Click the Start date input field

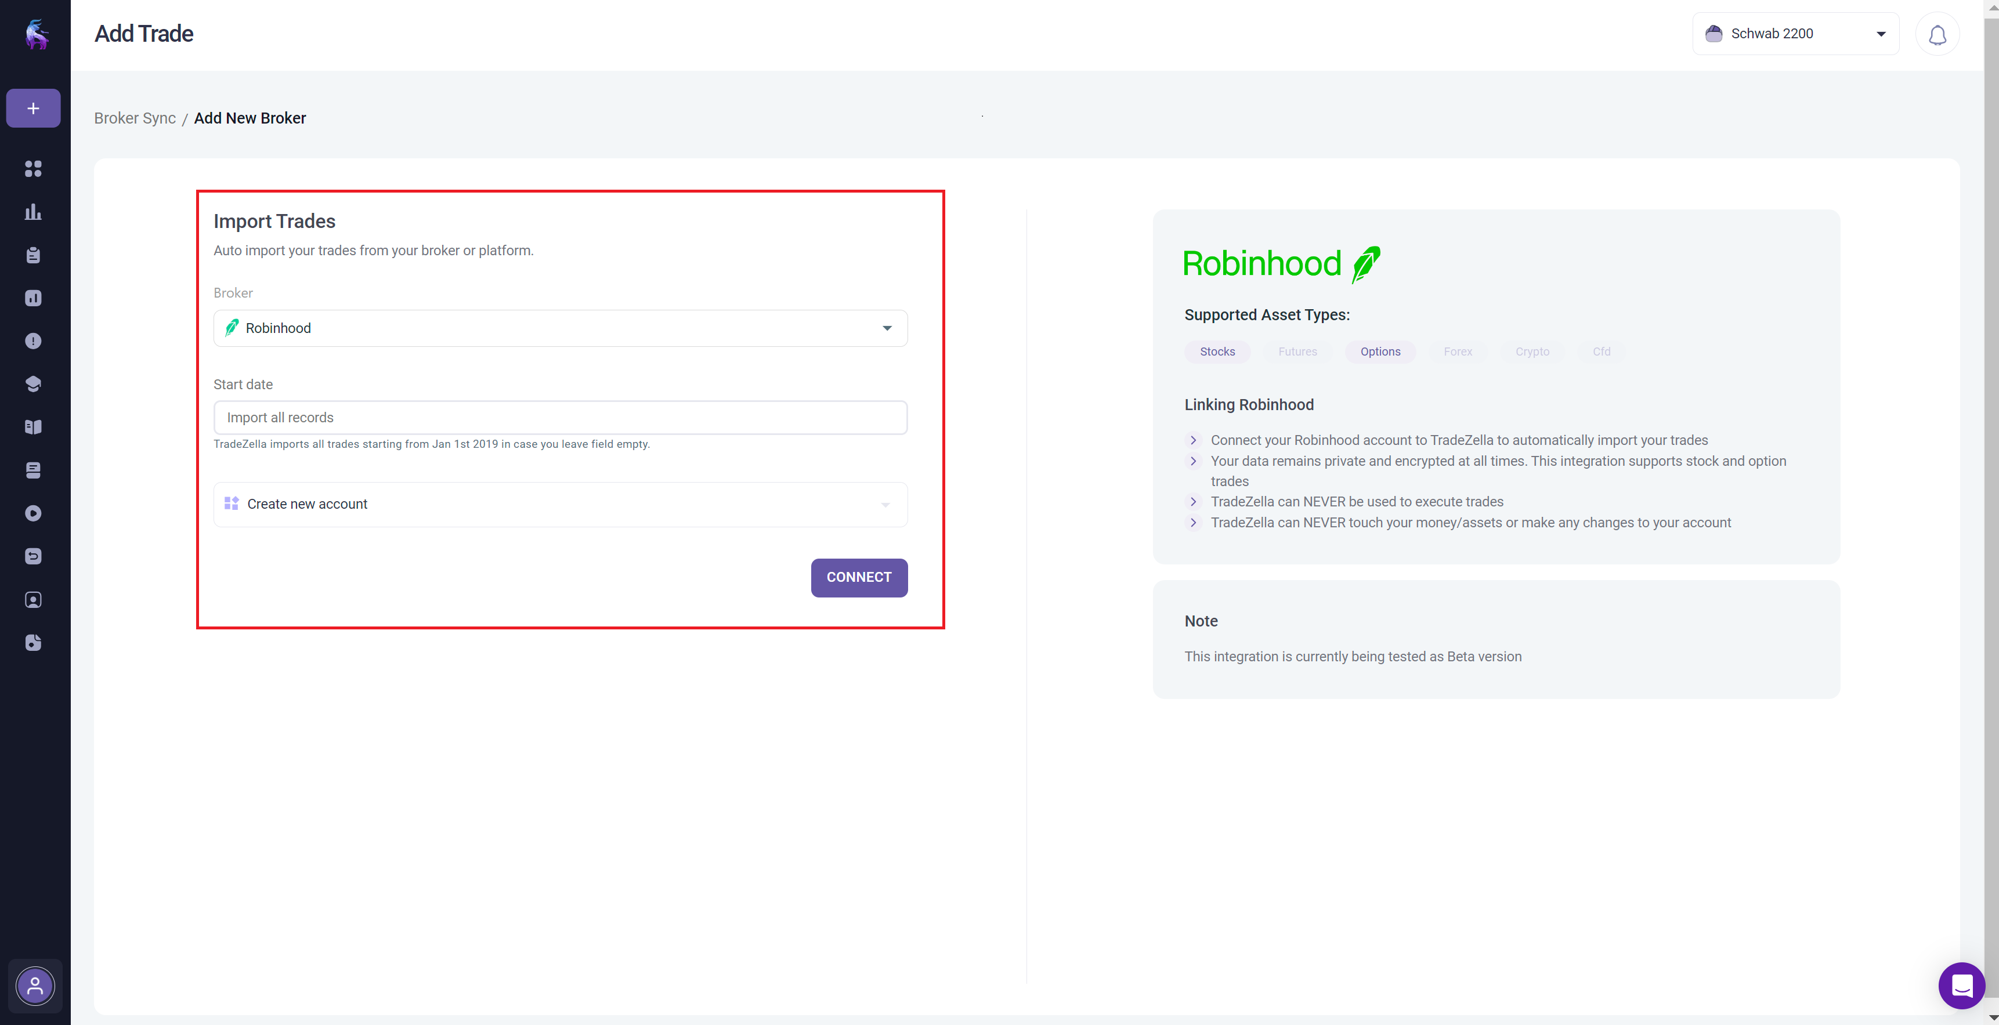coord(561,418)
